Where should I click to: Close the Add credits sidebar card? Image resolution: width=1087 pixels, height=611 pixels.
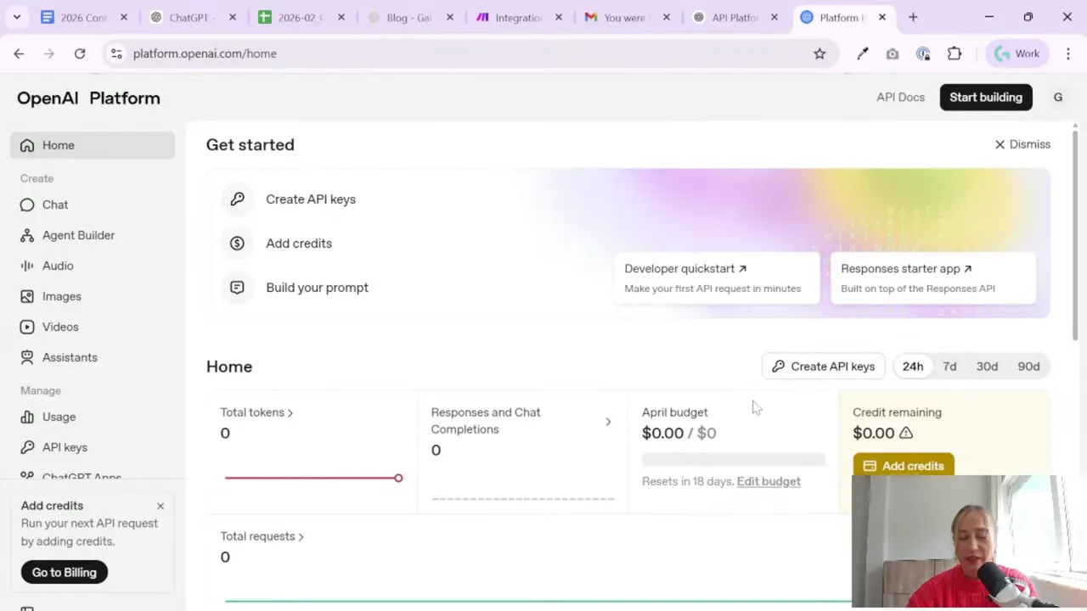[160, 506]
